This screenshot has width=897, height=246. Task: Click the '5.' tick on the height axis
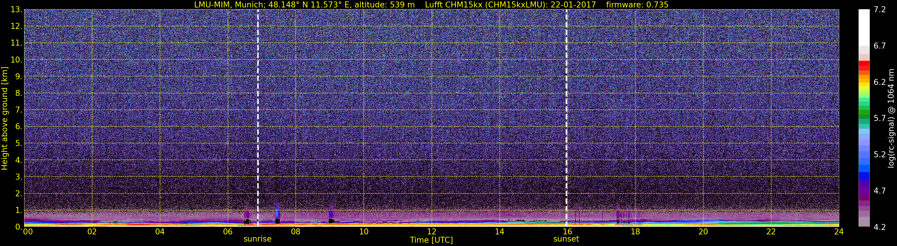[19, 144]
